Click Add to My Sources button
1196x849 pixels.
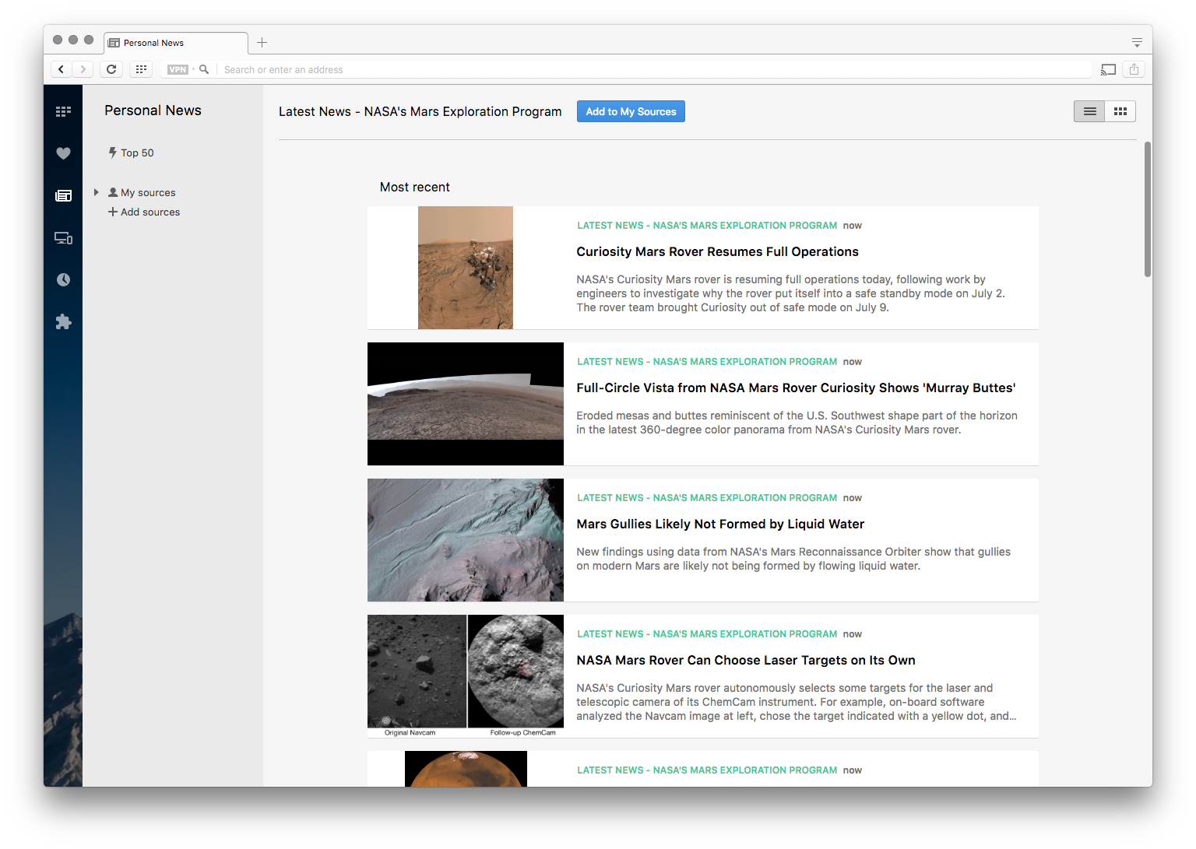pos(631,111)
